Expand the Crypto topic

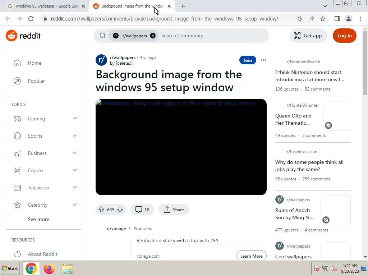pyautogui.click(x=75, y=170)
